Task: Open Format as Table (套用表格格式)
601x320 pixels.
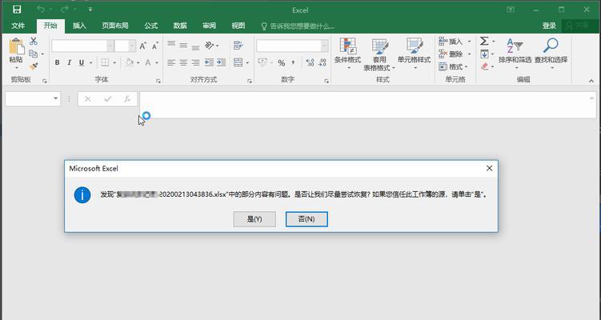Action: coord(379,55)
